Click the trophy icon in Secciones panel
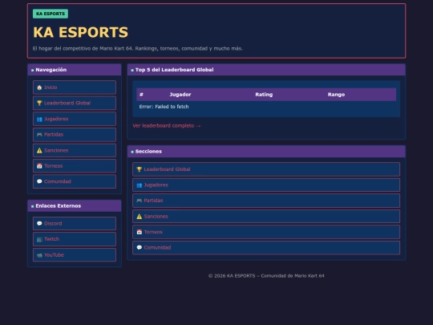Image resolution: width=433 pixels, height=325 pixels. [x=140, y=169]
